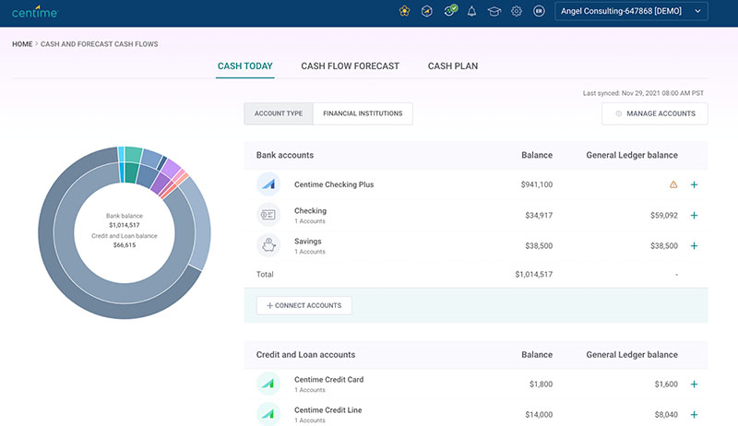Click the $59,092 ledger balance
738x426 pixels.
664,216
